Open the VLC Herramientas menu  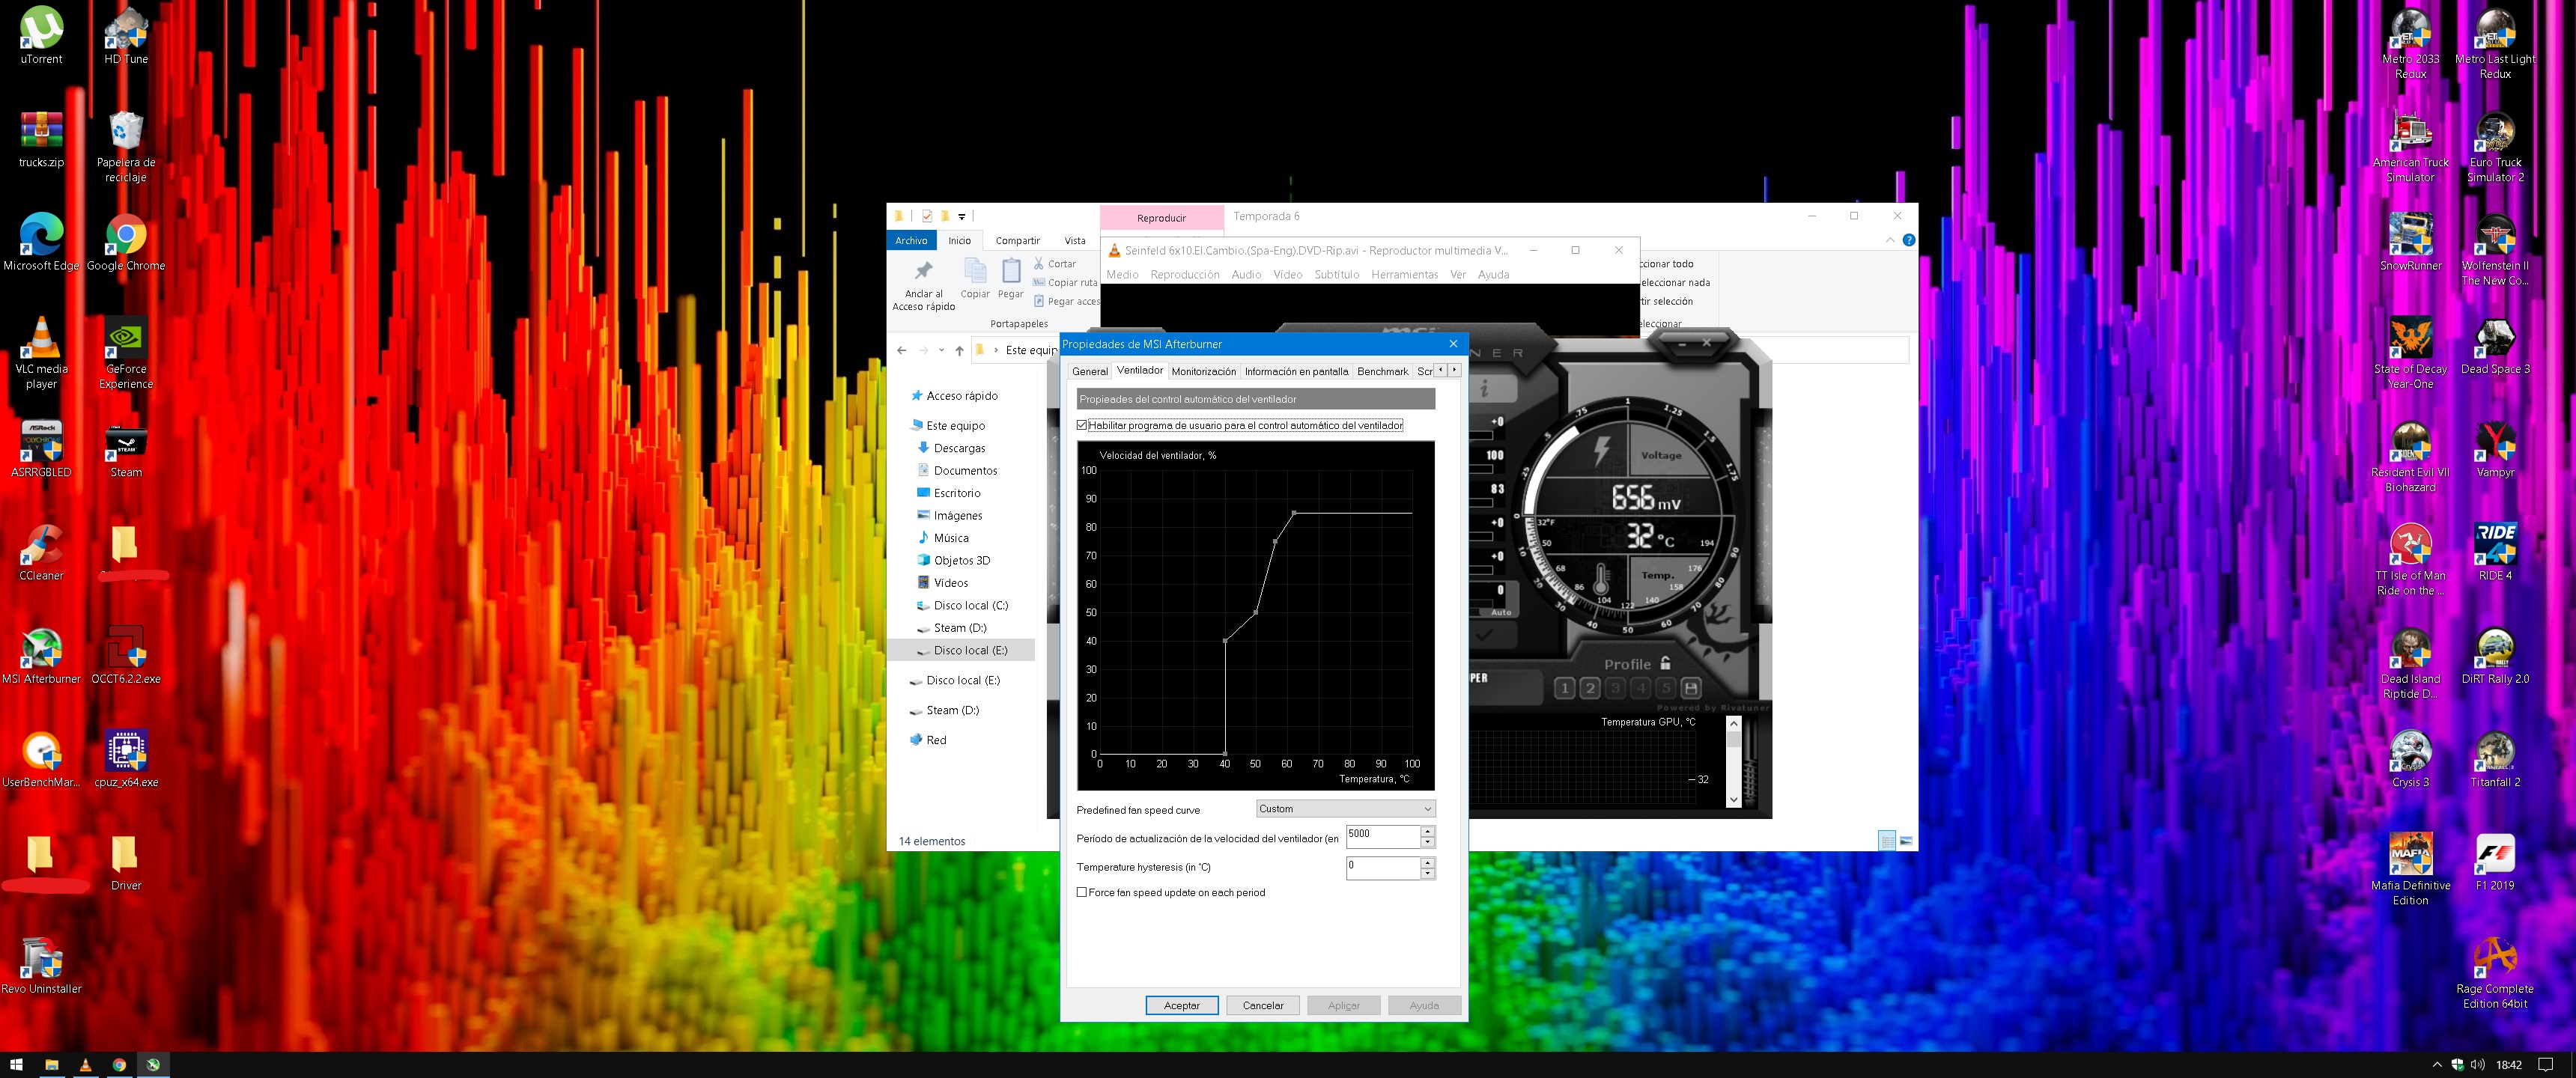point(1404,274)
